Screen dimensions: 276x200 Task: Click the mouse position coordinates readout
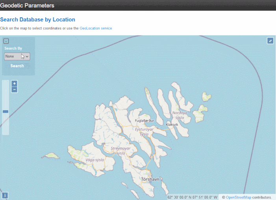tap(192, 197)
